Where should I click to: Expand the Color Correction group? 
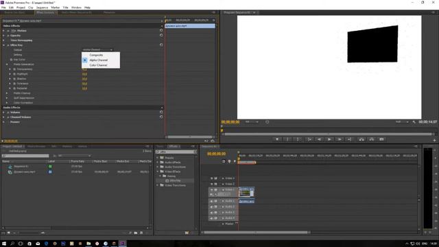pyautogui.click(x=7, y=102)
